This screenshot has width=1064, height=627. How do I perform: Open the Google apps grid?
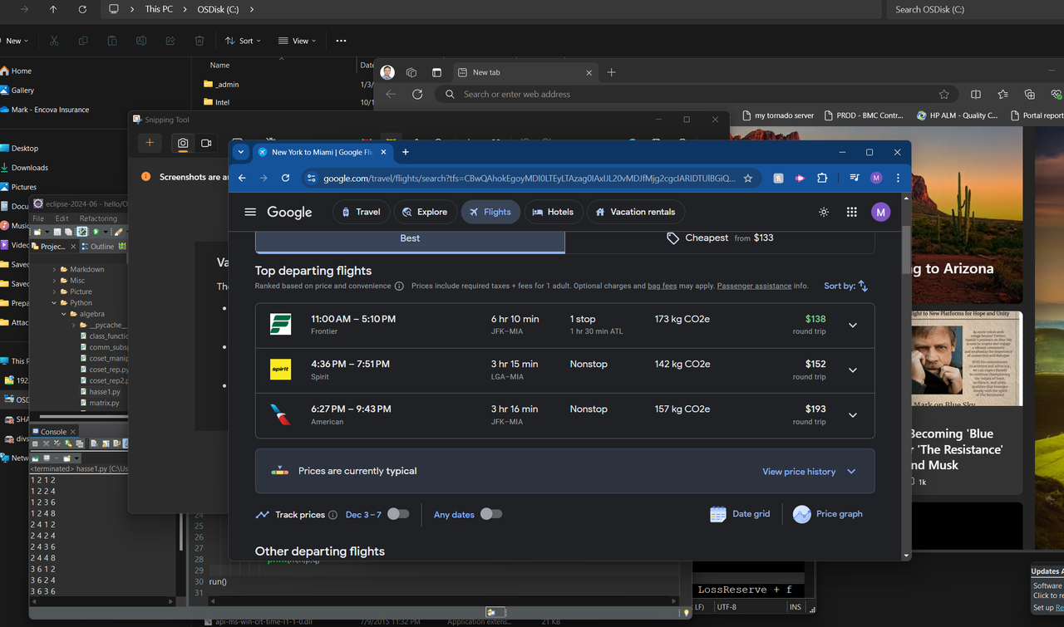(851, 212)
